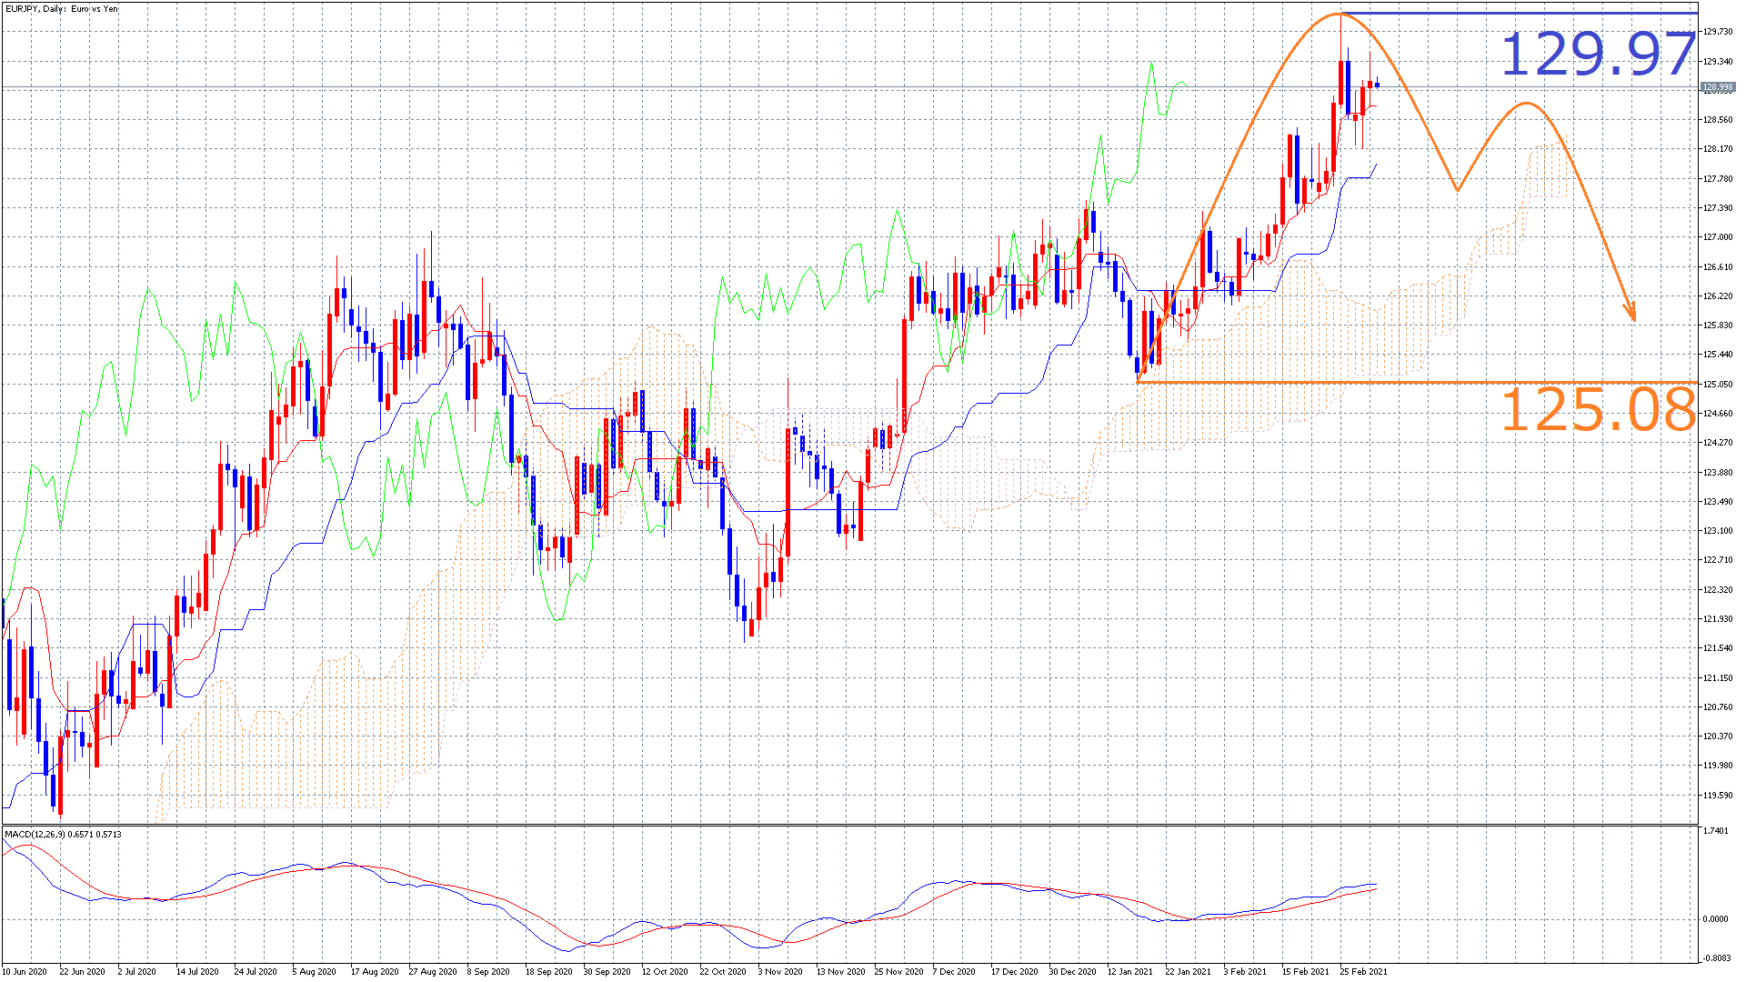Click the 129.730 price axis label
The width and height of the screenshot is (1746, 982).
click(x=1717, y=32)
